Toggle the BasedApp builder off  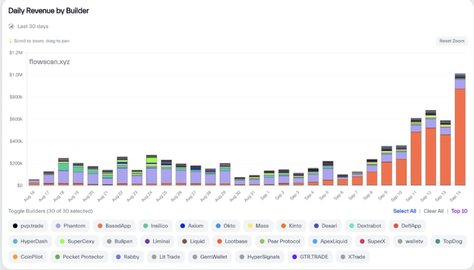tap(114, 226)
